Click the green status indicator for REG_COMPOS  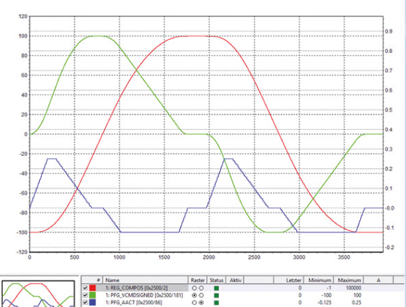[217, 287]
